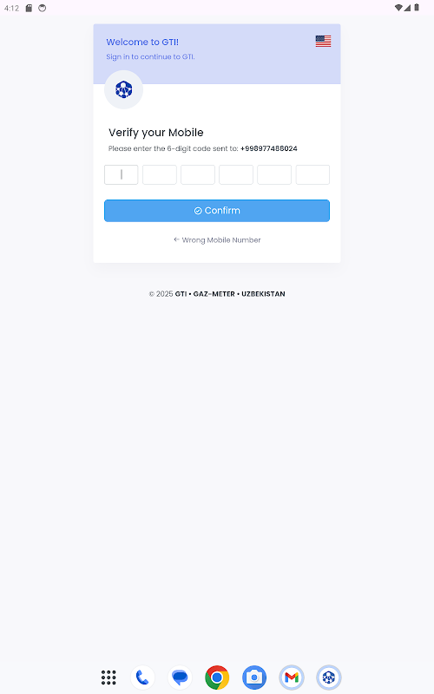
Task: Tap the Wi-Fi status icon
Action: click(398, 8)
